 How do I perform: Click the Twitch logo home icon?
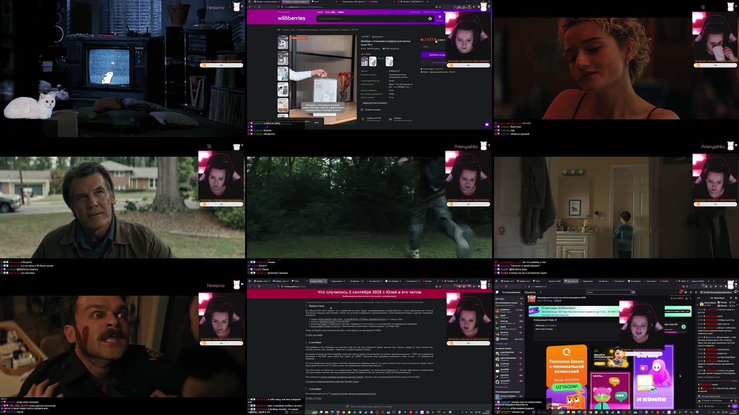[497, 292]
